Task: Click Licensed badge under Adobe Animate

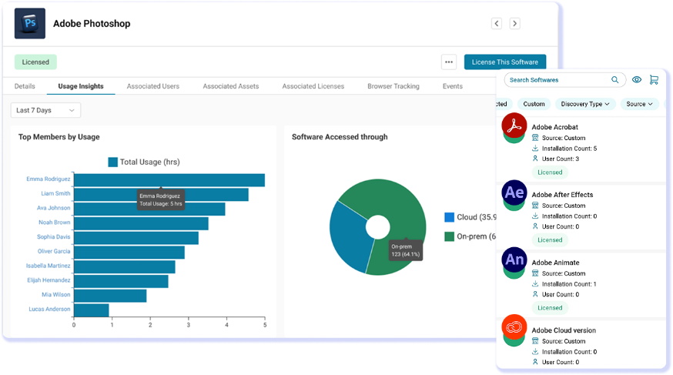Action: pos(550,308)
